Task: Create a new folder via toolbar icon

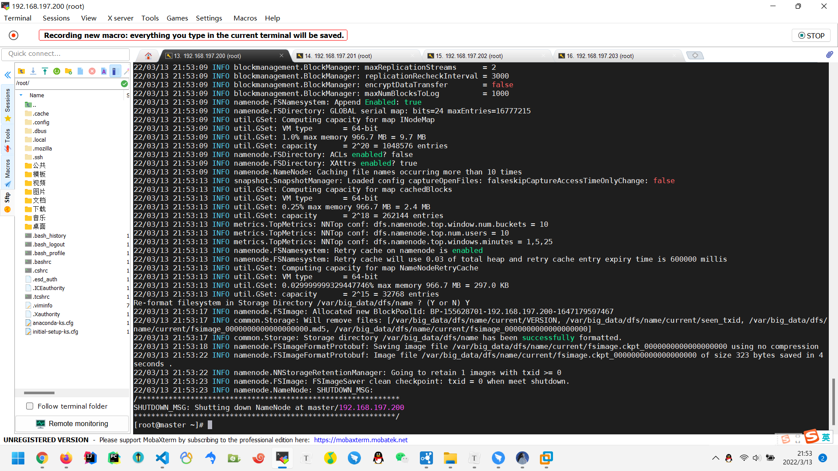Action: coord(69,71)
